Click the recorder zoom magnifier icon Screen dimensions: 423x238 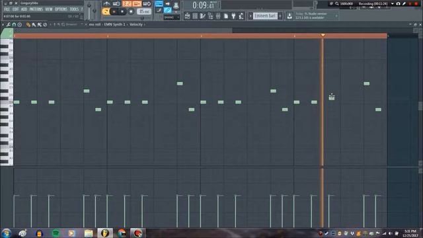point(337,4)
